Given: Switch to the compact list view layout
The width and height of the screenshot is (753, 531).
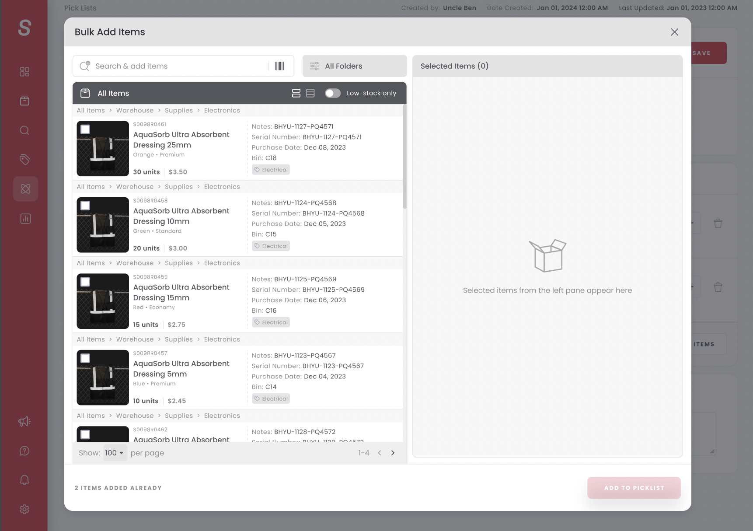Looking at the screenshot, I should click(310, 93).
